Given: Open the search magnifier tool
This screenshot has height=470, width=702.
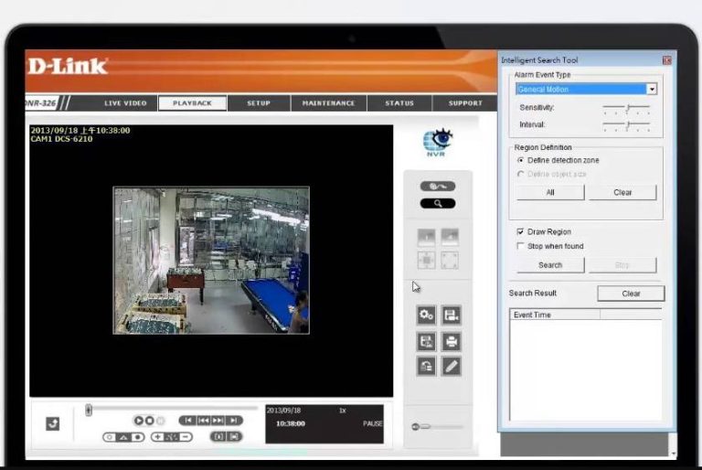Looking at the screenshot, I should tap(437, 203).
